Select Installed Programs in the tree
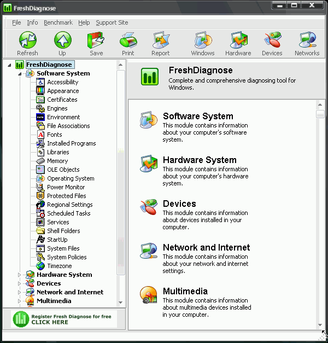 tap(72, 143)
